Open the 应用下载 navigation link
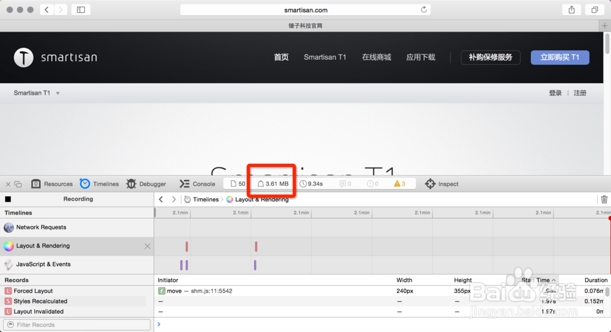Image resolution: width=611 pixels, height=332 pixels. click(x=420, y=57)
